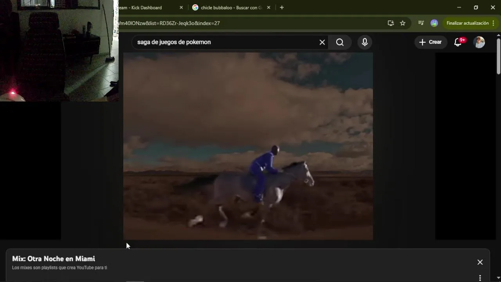The width and height of the screenshot is (501, 282).
Task: Click Finalizar actualización button
Action: click(x=467, y=23)
